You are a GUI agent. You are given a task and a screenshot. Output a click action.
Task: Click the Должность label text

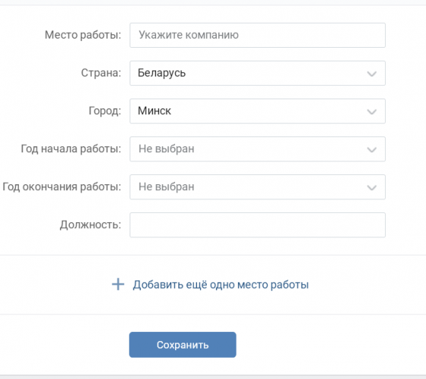click(x=90, y=225)
